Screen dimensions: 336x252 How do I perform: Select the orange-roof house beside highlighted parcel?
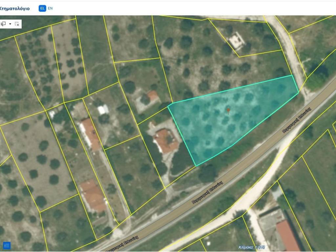[166, 141]
